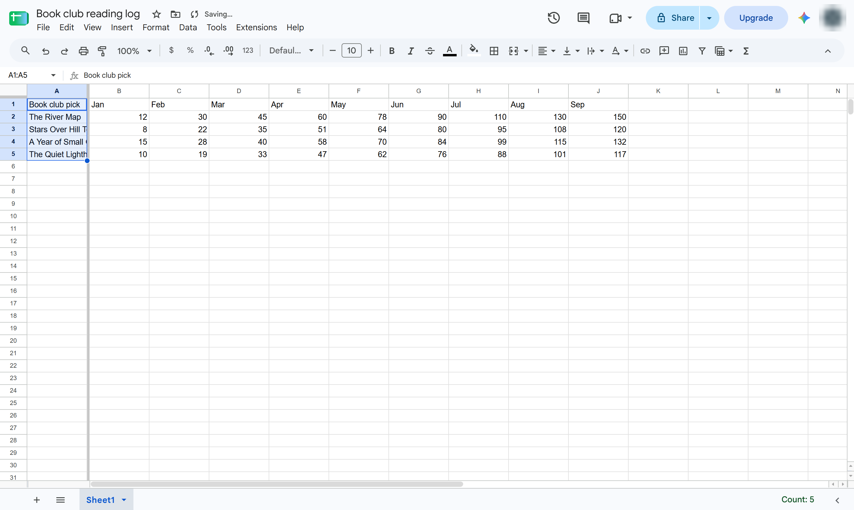854x510 pixels.
Task: Activate the paint format tool
Action: coord(102,51)
